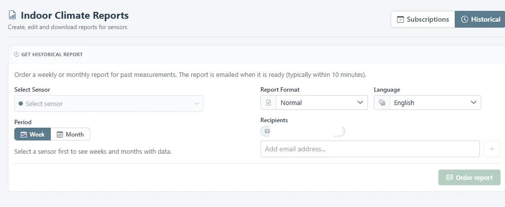
Task: Click the Order report button
Action: [469, 177]
